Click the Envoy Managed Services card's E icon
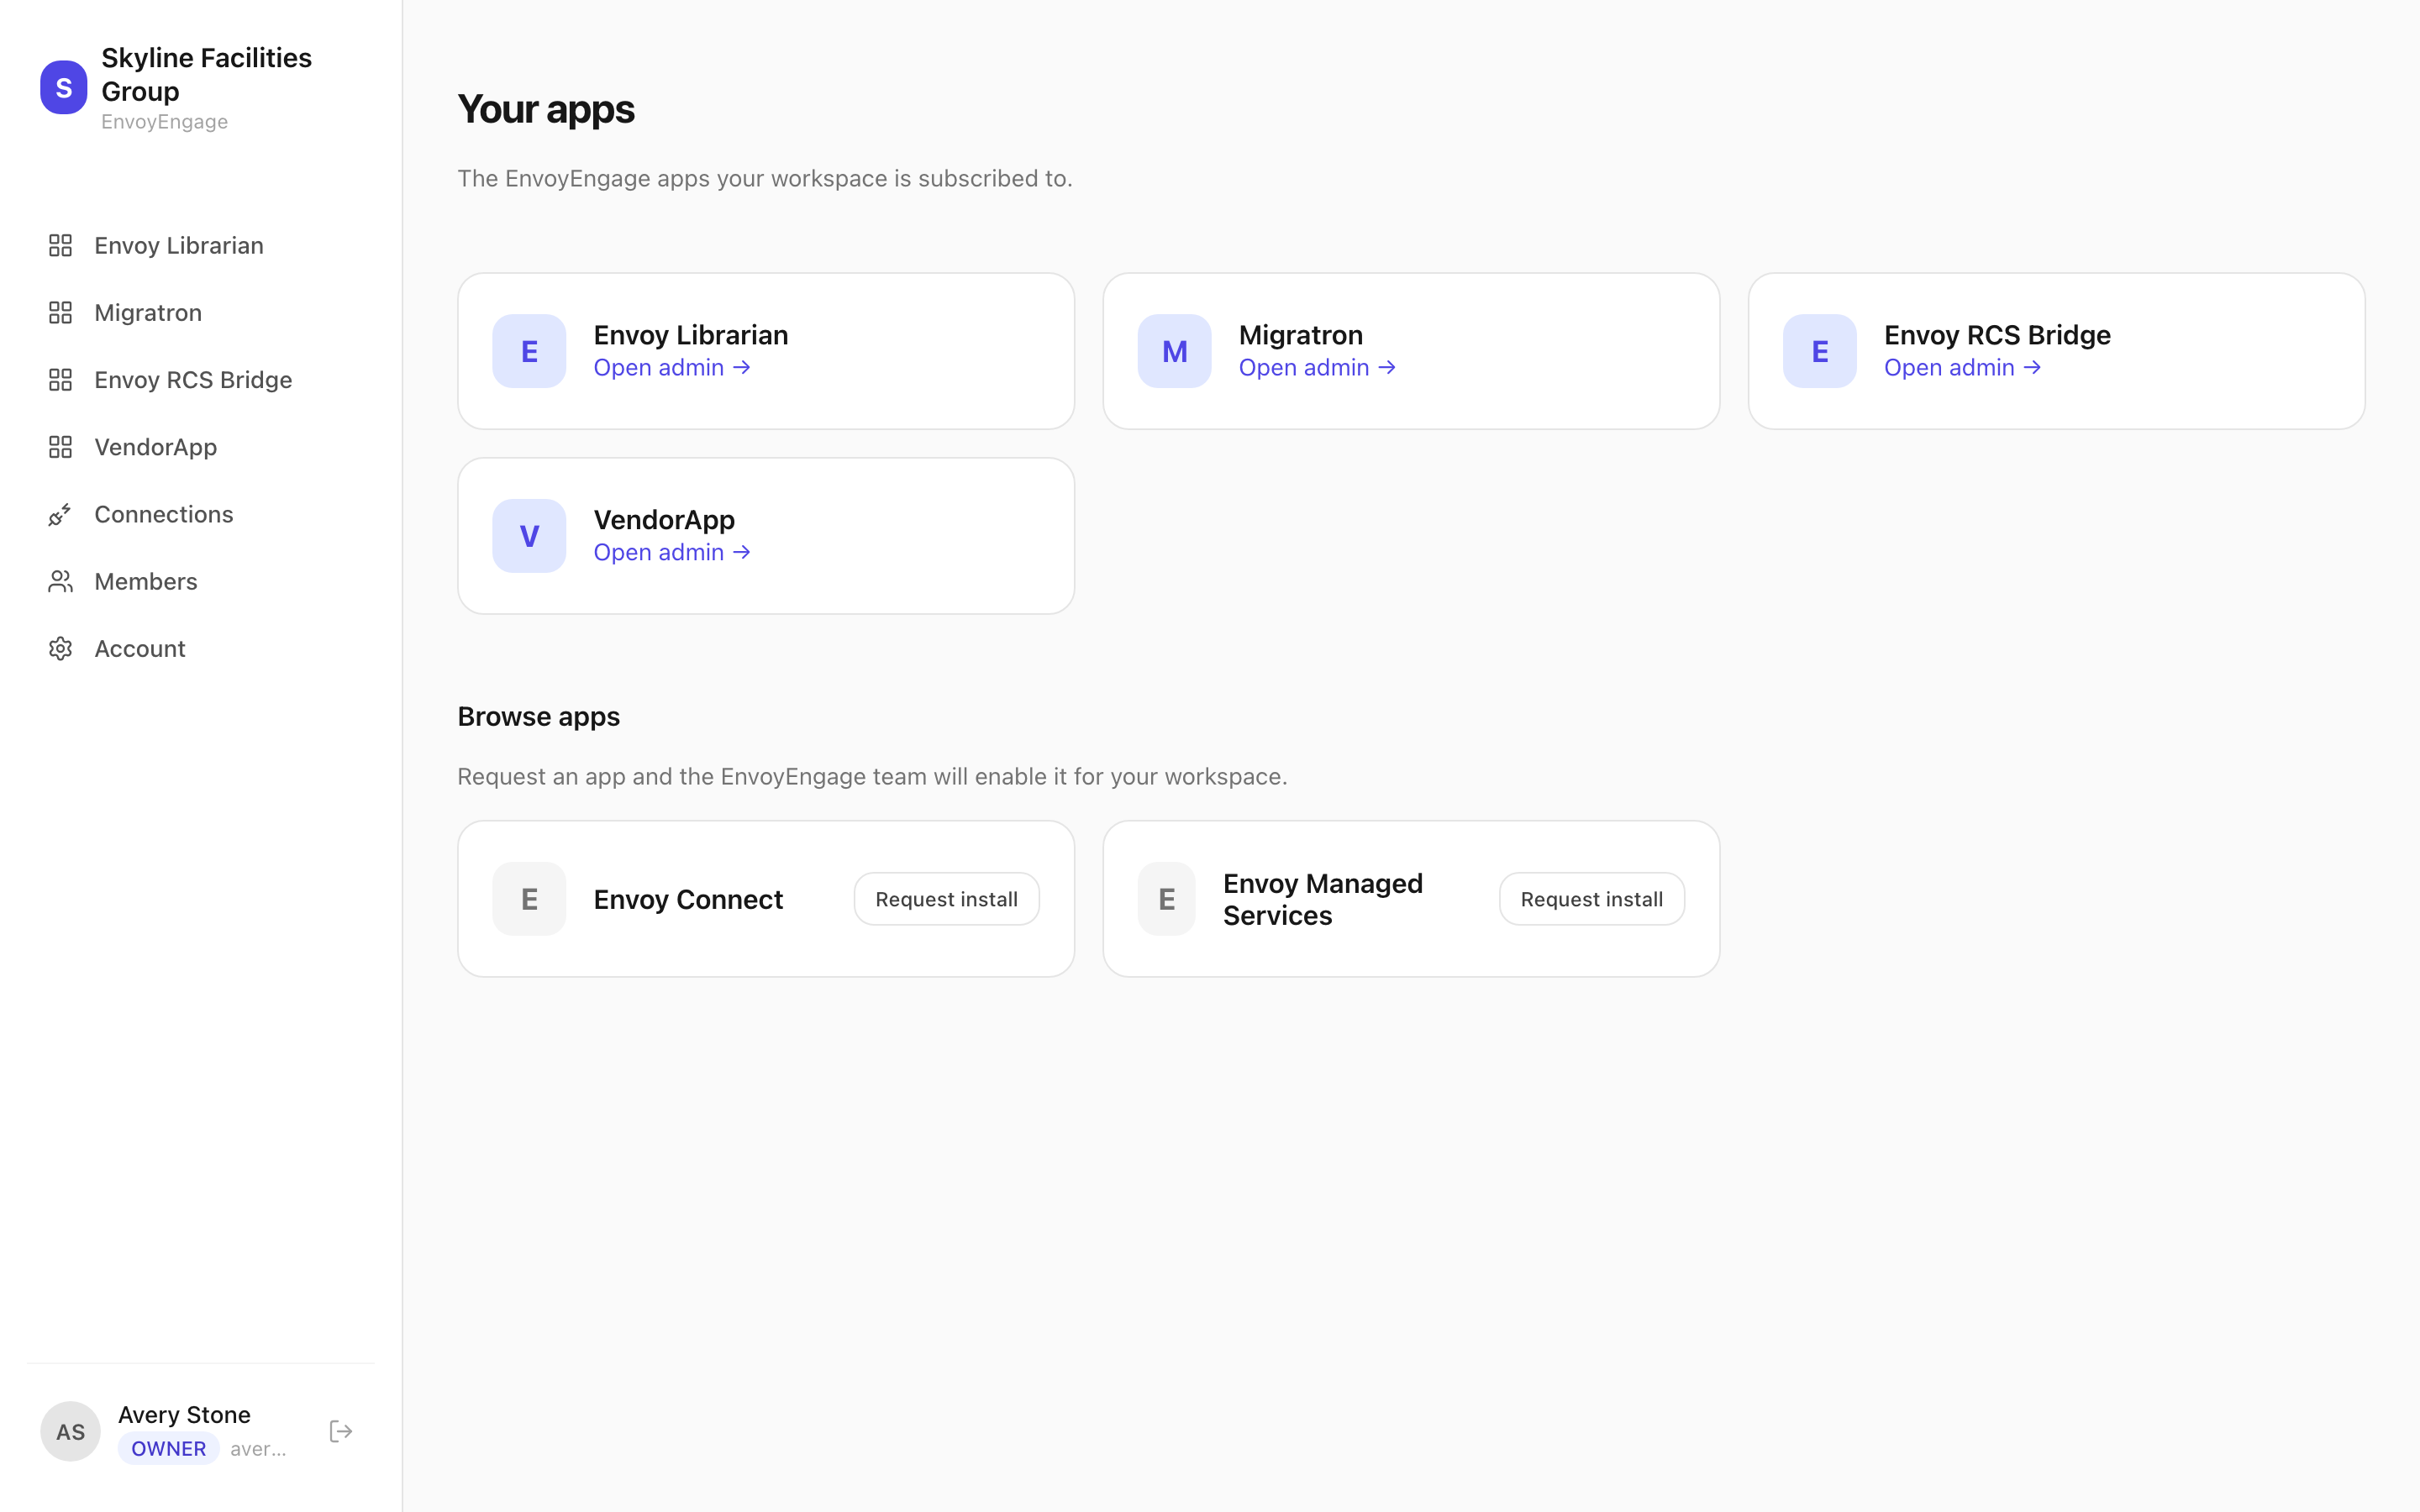 [1166, 899]
